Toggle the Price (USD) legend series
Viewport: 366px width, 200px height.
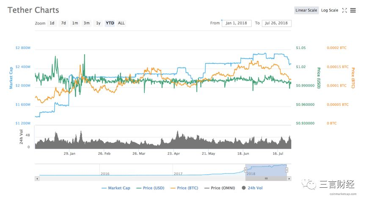click(x=150, y=188)
